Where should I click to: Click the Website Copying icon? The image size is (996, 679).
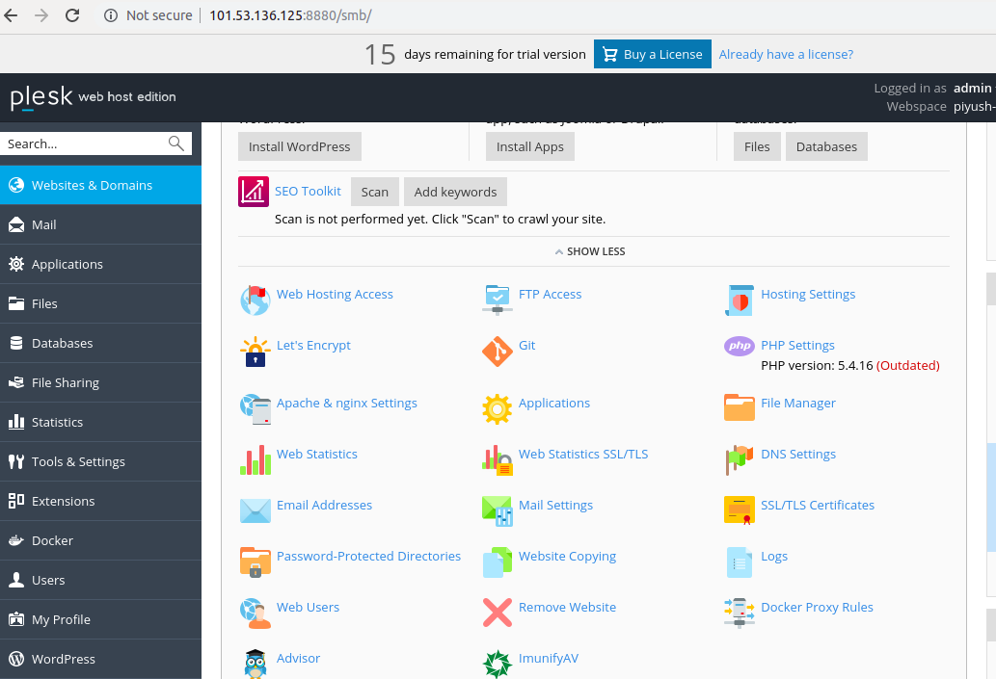coord(498,562)
